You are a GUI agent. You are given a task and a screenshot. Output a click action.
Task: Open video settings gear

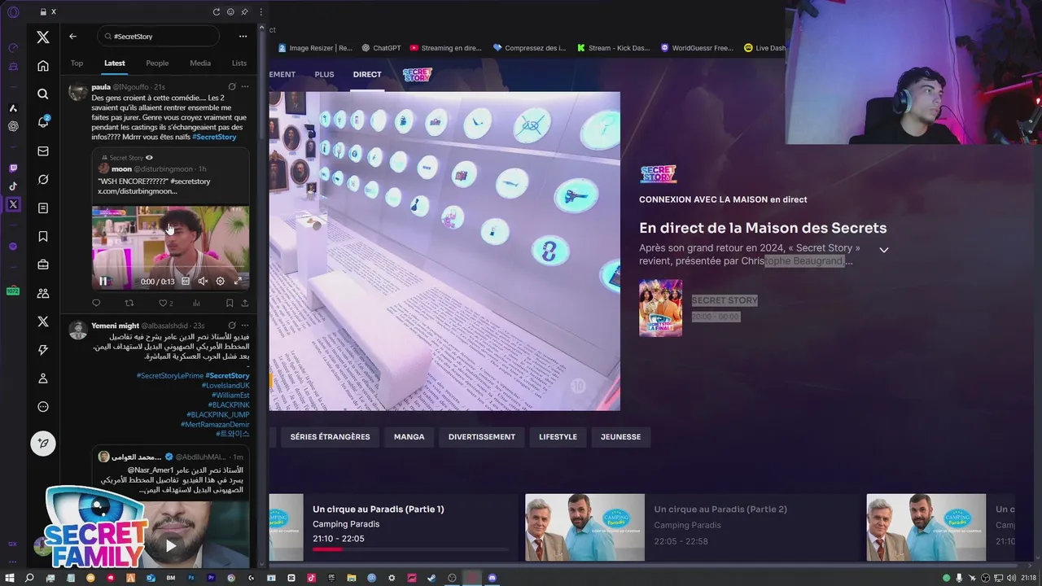pos(220,282)
